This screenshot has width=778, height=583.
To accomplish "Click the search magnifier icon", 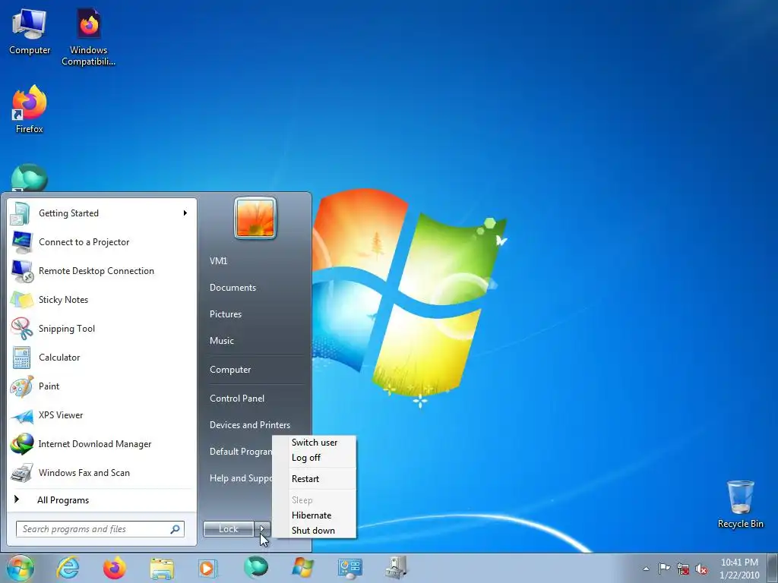I will 176,529.
